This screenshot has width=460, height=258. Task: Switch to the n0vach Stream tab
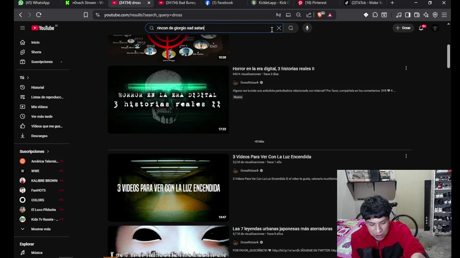(85, 3)
